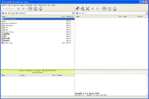Click the right pane transfer queue icon
The height and width of the screenshot is (99, 149).
tap(105, 9)
